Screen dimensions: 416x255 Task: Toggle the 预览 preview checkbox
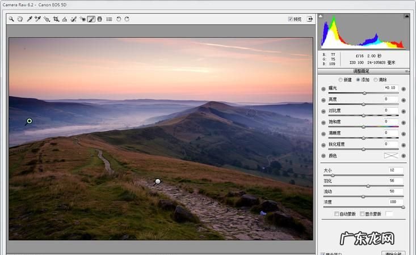(291, 19)
